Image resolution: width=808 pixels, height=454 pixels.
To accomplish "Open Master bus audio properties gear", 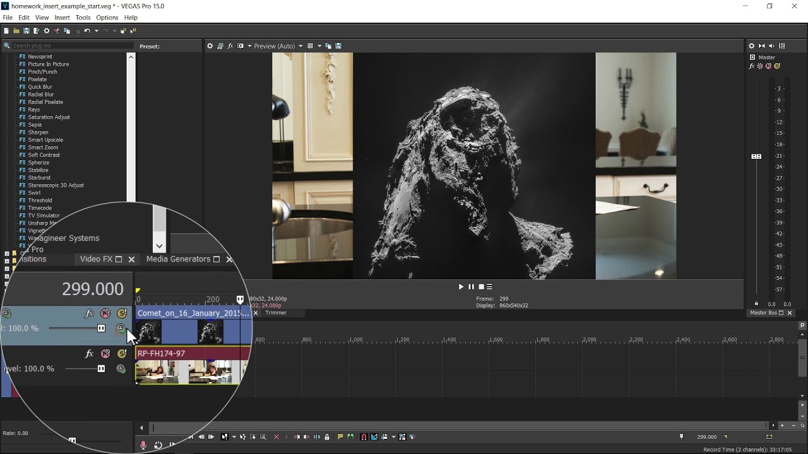I will point(751,46).
